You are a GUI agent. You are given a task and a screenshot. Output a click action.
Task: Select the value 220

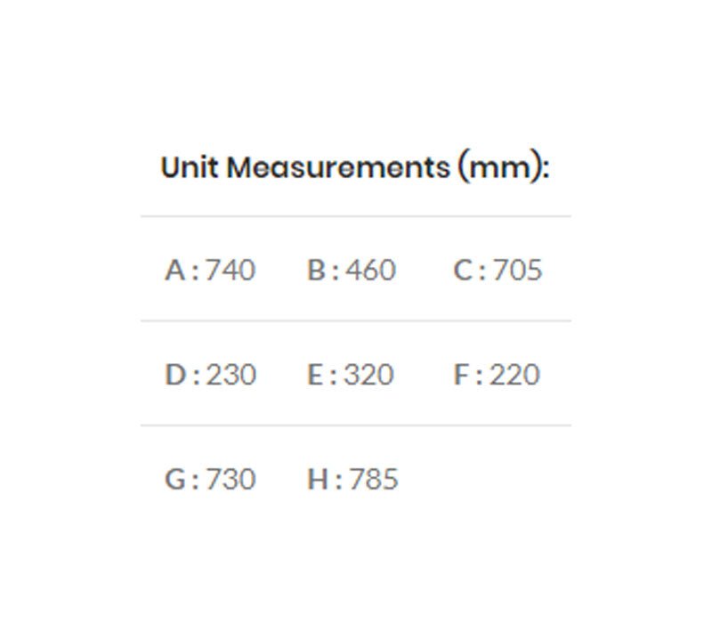pyautogui.click(x=514, y=375)
